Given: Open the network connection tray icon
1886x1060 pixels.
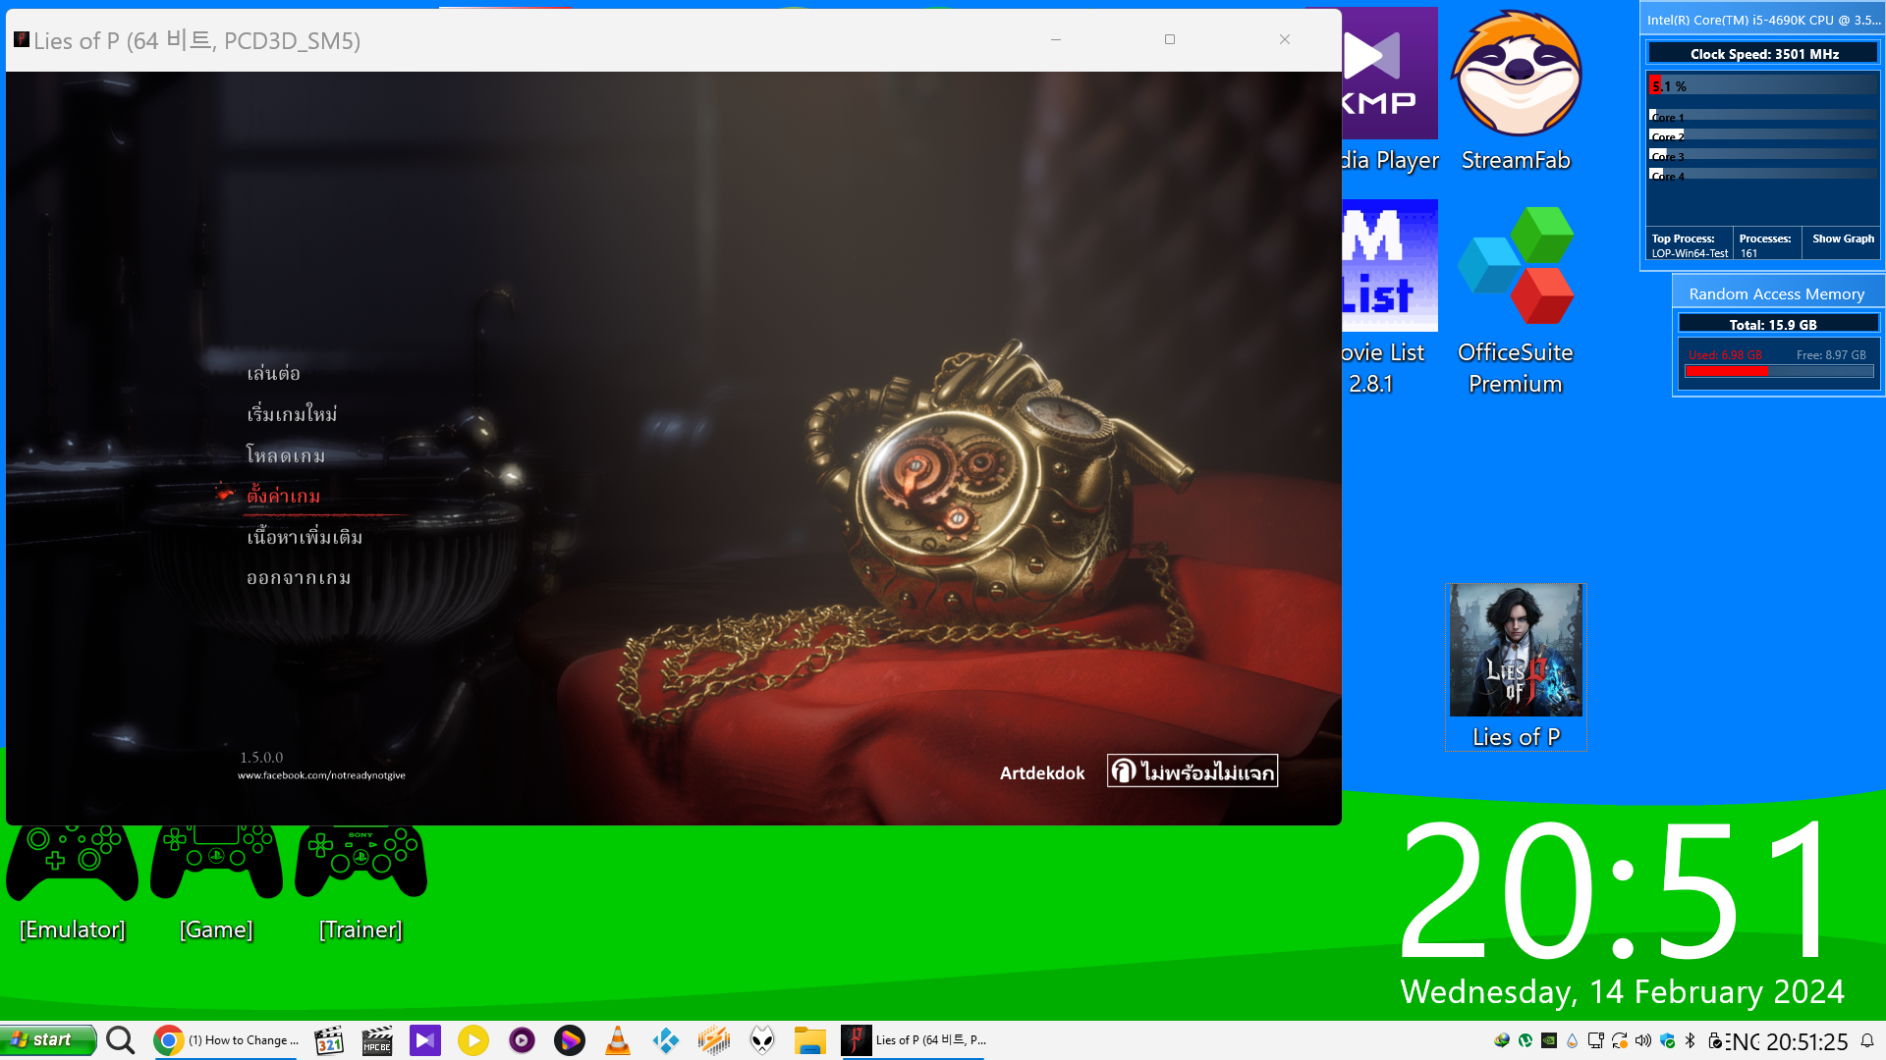Looking at the screenshot, I should tap(1596, 1040).
